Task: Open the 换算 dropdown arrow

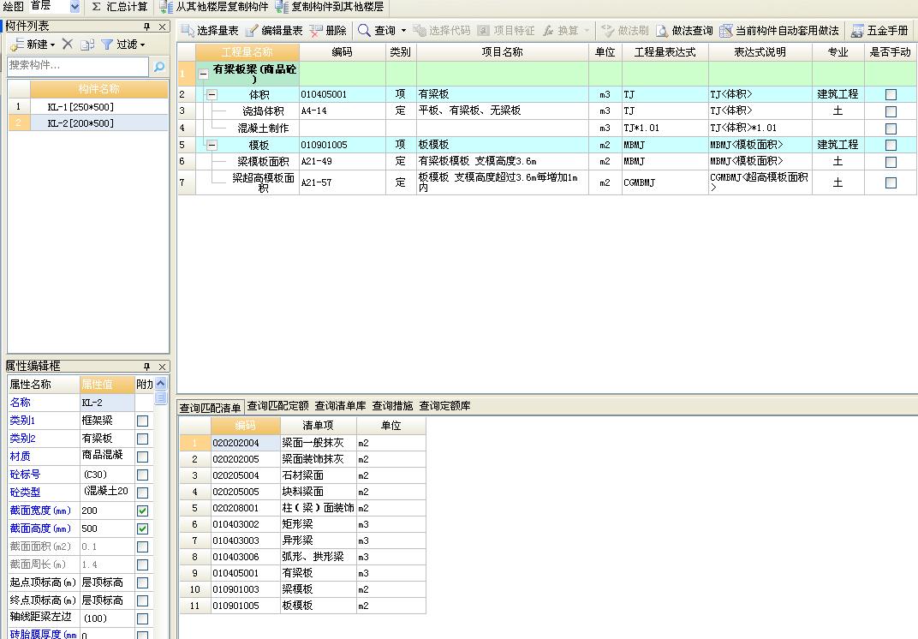Action: coord(587,31)
